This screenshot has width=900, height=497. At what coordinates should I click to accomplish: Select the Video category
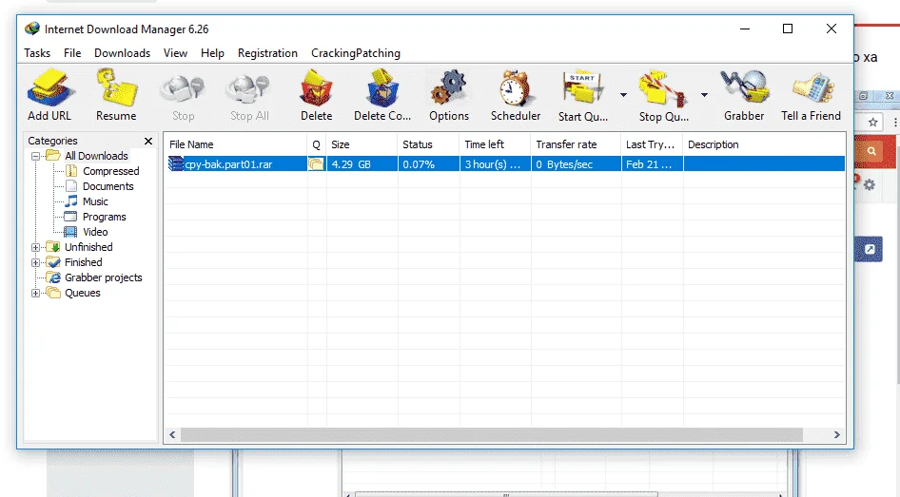[x=95, y=232]
